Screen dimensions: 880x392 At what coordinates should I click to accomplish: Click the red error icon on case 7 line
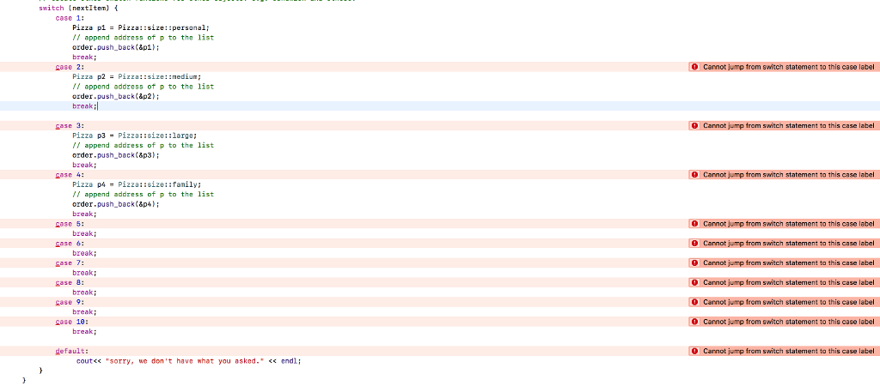tap(694, 262)
